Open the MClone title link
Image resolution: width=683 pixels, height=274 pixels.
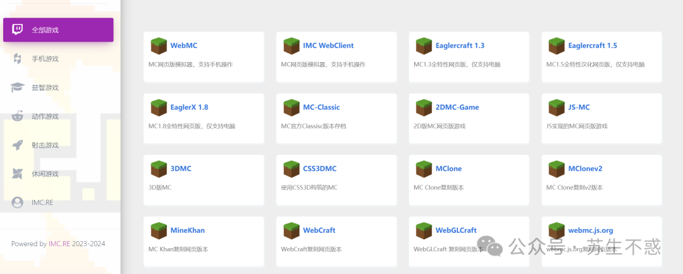point(448,168)
